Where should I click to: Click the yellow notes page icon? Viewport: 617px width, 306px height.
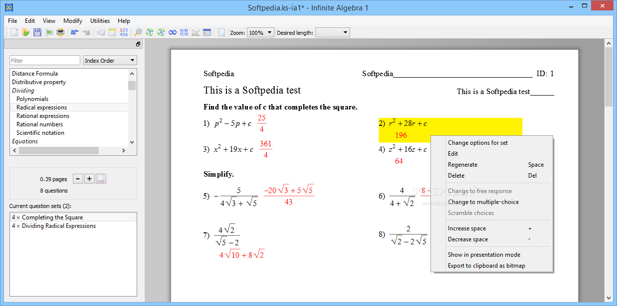click(112, 32)
